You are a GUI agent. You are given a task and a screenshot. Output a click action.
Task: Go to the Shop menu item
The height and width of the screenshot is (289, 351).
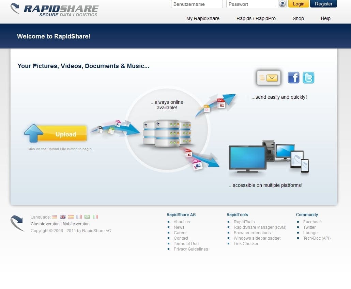(x=298, y=18)
